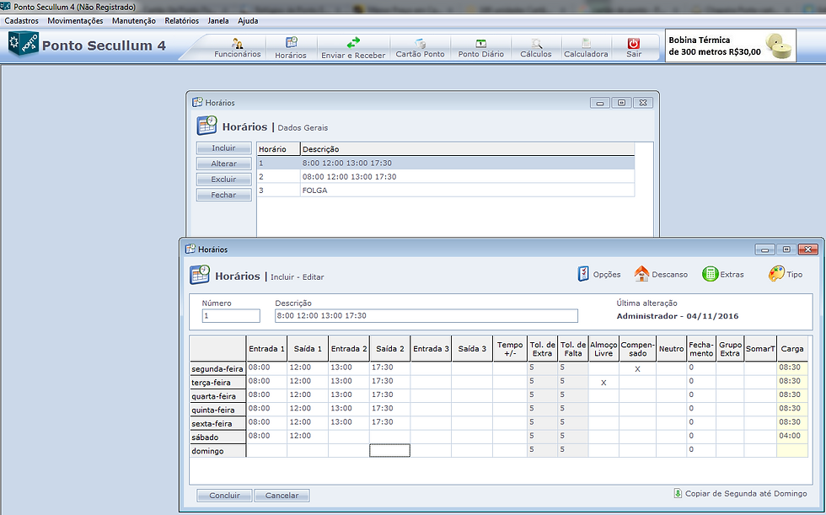Toggle Almoço Livre cell for segunda-feira
Screen dimensions: 826x515
603,368
